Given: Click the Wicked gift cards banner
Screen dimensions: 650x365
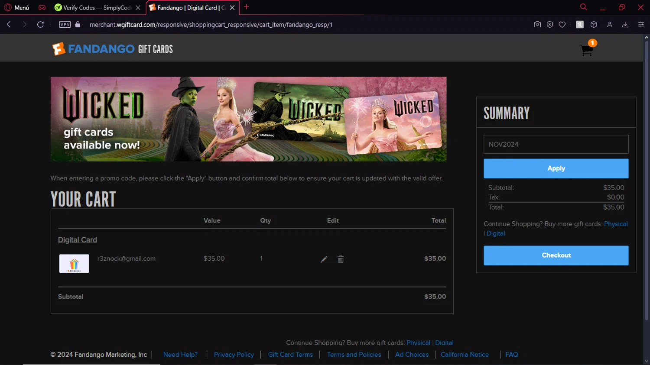Looking at the screenshot, I should pos(248,119).
